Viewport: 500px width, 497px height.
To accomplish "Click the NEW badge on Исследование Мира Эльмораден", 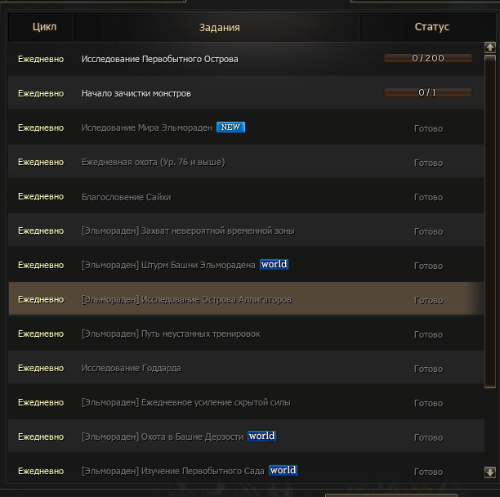I will coord(230,128).
